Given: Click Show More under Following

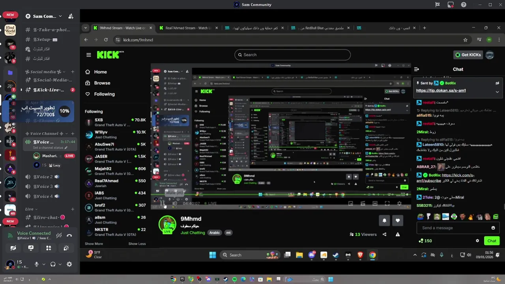Looking at the screenshot, I should (x=94, y=244).
